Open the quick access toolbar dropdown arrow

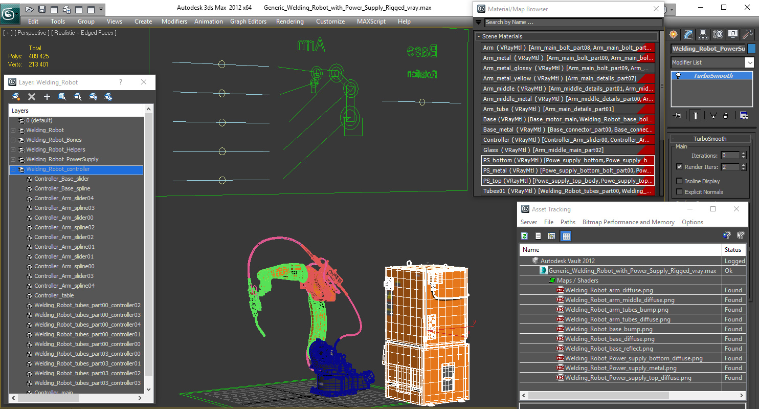tap(101, 9)
